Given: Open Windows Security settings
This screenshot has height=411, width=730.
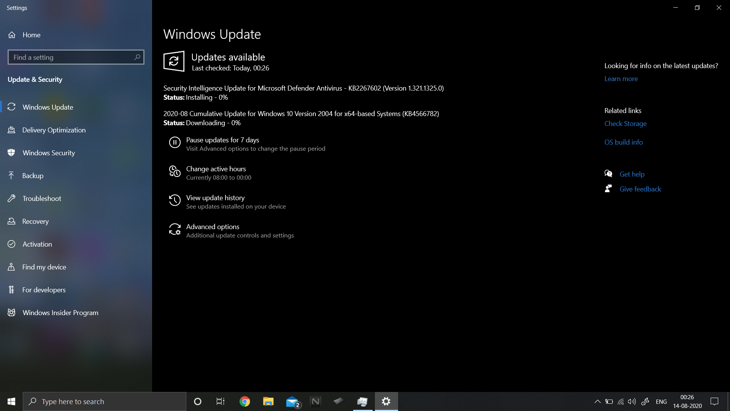Looking at the screenshot, I should pyautogui.click(x=76, y=153).
